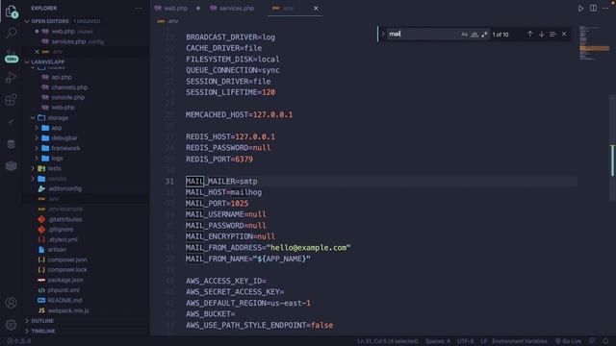Open notifications bell in status bar

[x=605, y=341]
